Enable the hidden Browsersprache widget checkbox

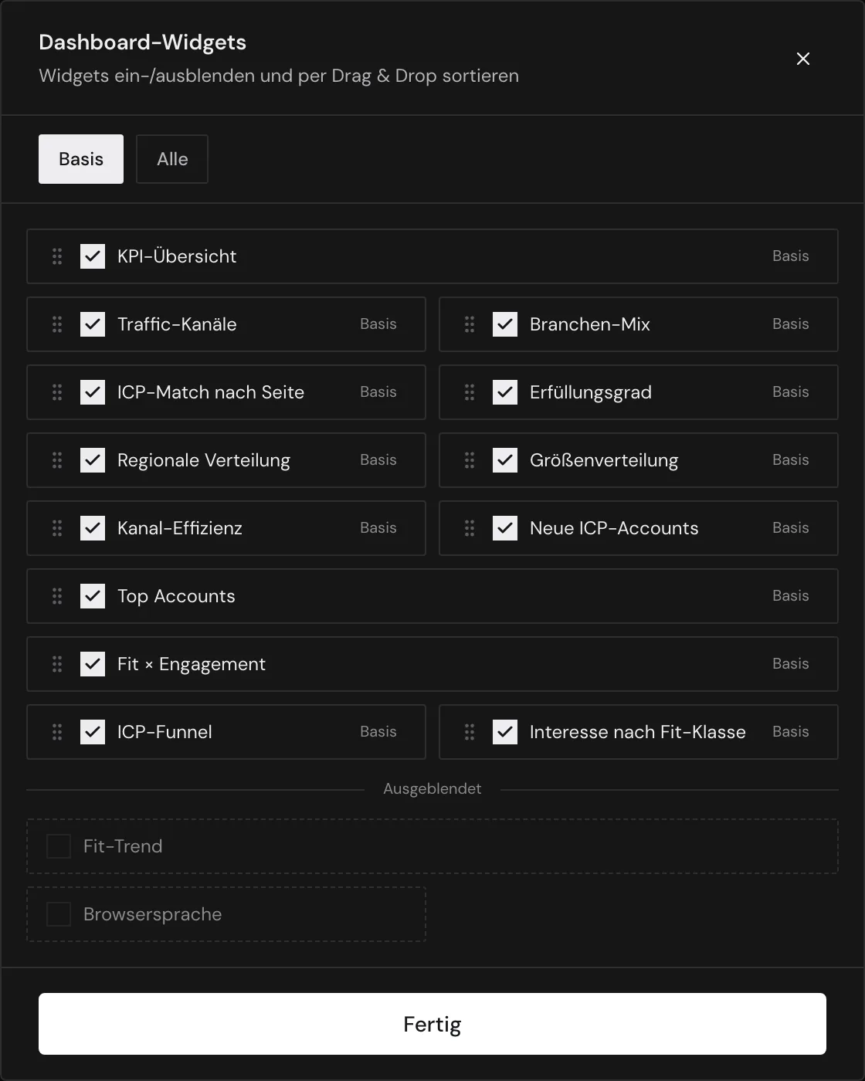tap(59, 914)
